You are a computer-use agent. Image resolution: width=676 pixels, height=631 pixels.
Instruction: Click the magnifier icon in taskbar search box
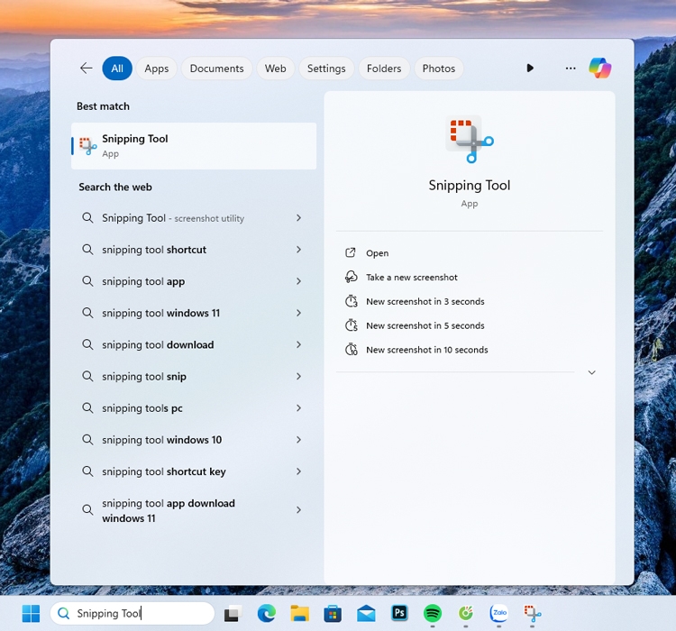click(x=64, y=613)
